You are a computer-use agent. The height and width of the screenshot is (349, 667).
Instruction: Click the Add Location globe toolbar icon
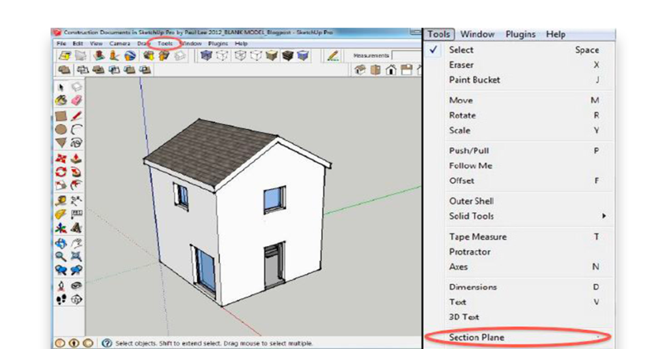pyautogui.click(x=130, y=56)
